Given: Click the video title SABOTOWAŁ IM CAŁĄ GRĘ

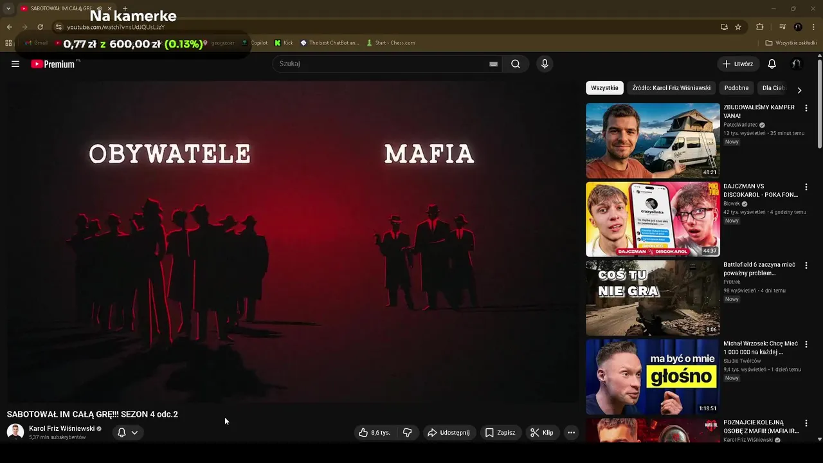Looking at the screenshot, I should [x=93, y=414].
